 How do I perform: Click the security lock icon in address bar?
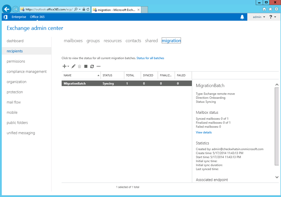coord(84,9)
